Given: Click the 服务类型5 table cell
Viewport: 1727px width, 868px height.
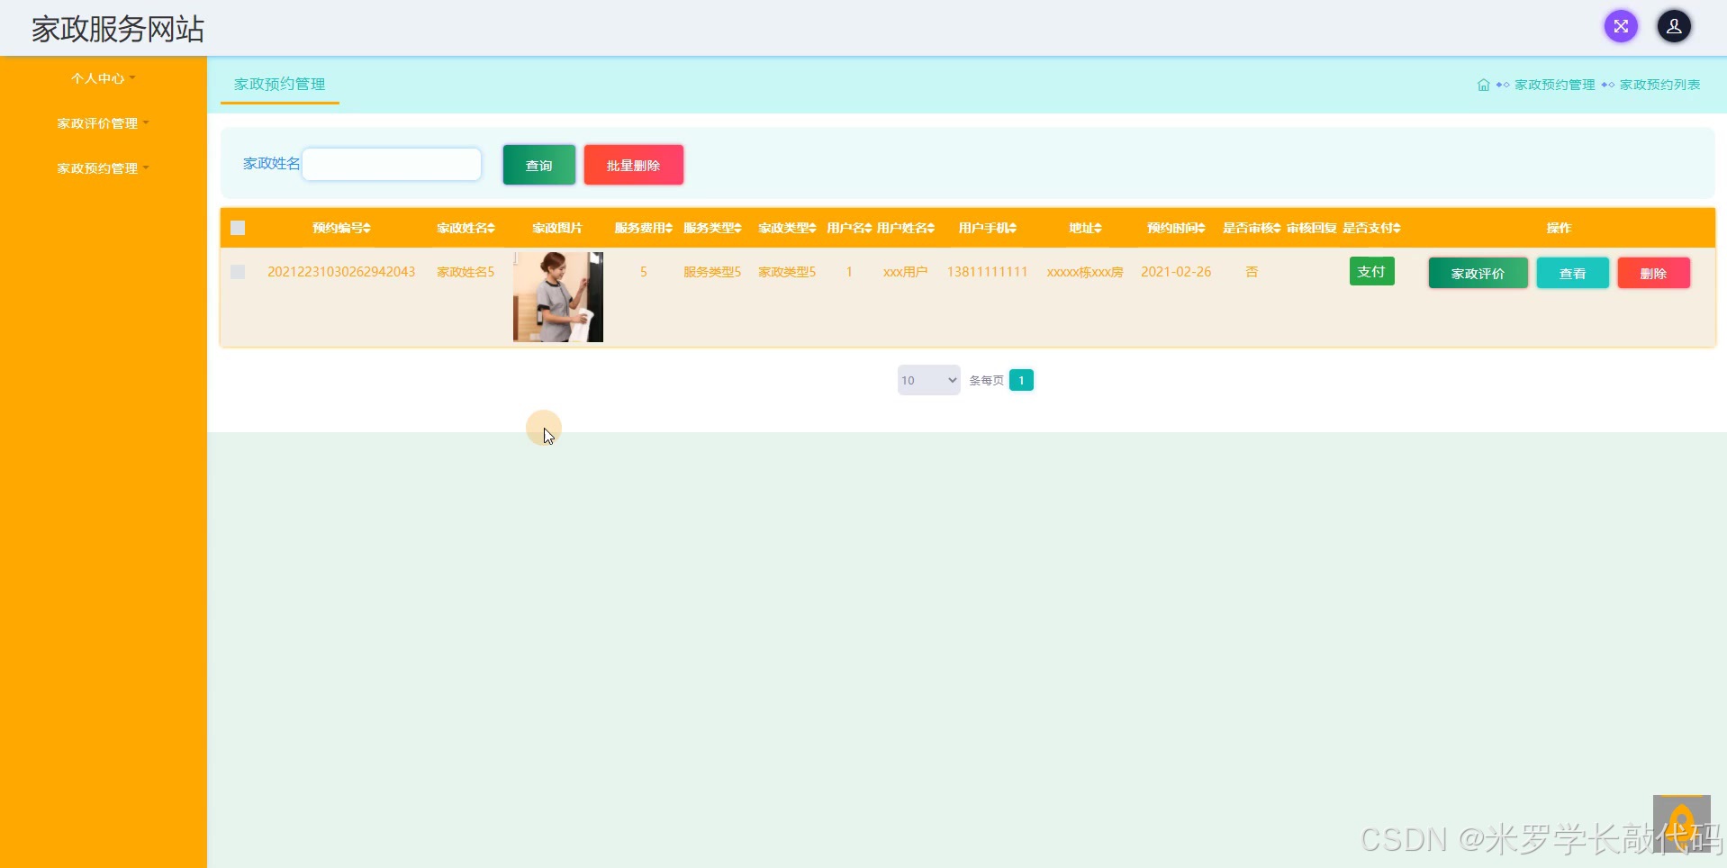Looking at the screenshot, I should (712, 272).
